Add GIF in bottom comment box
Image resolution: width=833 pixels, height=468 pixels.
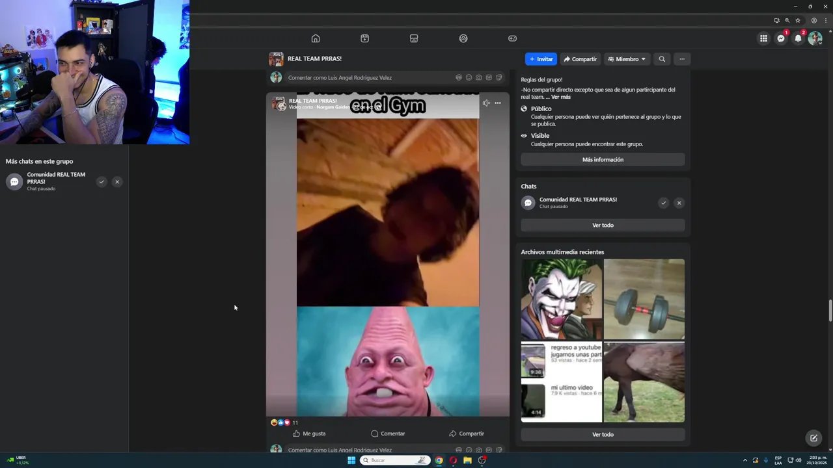click(x=489, y=450)
